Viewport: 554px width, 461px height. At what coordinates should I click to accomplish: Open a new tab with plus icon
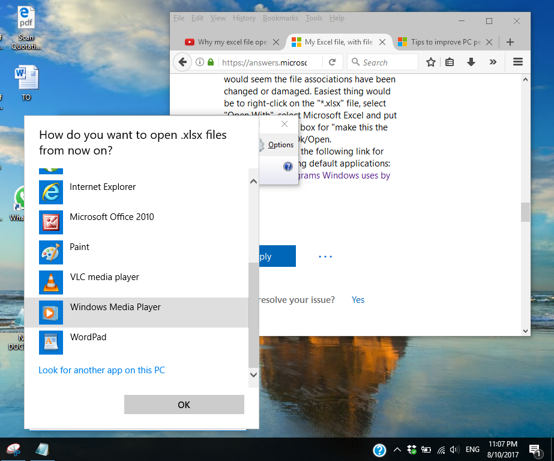(x=510, y=42)
